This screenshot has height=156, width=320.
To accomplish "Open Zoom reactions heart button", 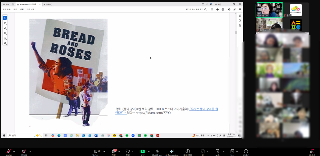I will (x=128, y=152).
